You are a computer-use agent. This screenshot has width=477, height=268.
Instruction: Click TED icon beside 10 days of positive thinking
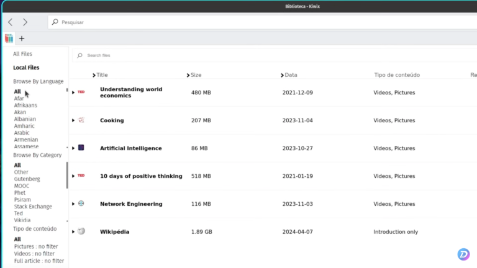[81, 176]
